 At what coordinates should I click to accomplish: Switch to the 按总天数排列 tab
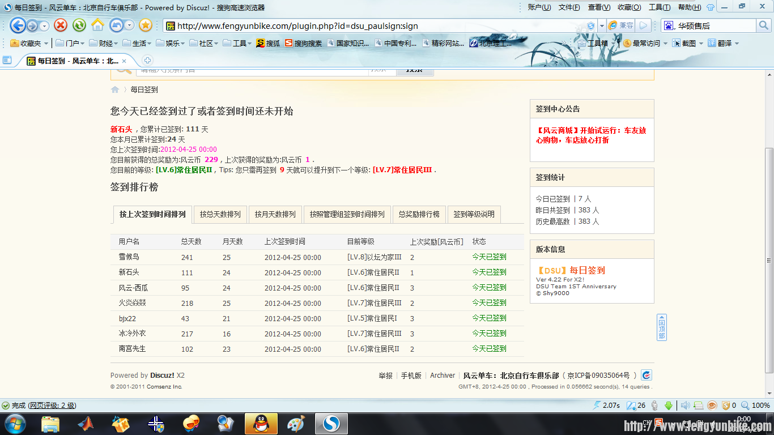point(220,215)
